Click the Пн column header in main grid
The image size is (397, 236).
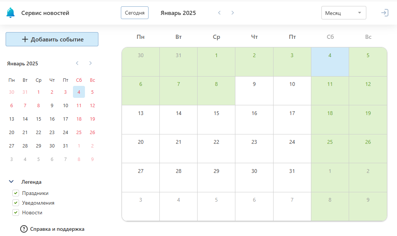tap(141, 37)
